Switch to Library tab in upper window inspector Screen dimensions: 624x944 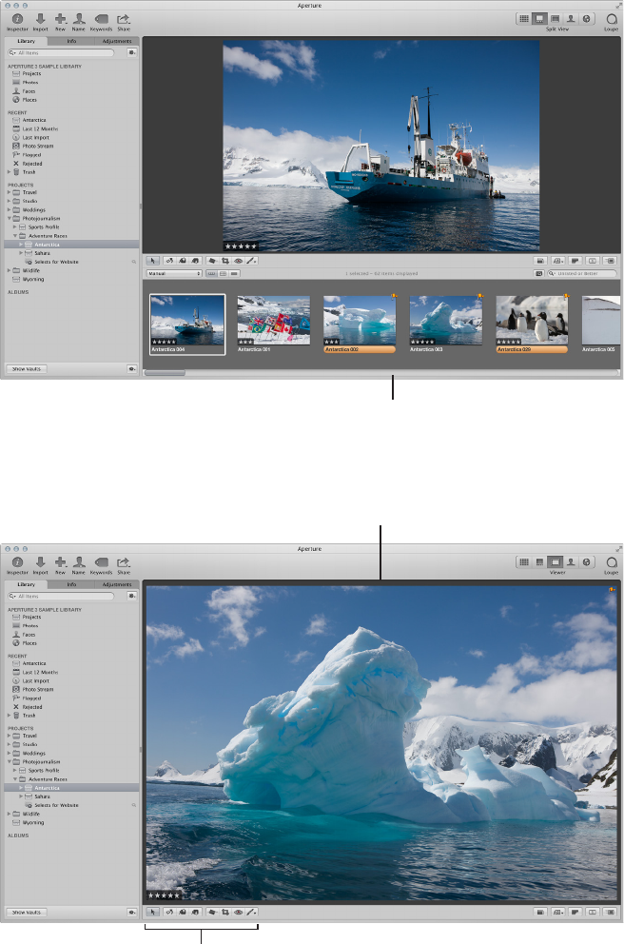click(27, 41)
